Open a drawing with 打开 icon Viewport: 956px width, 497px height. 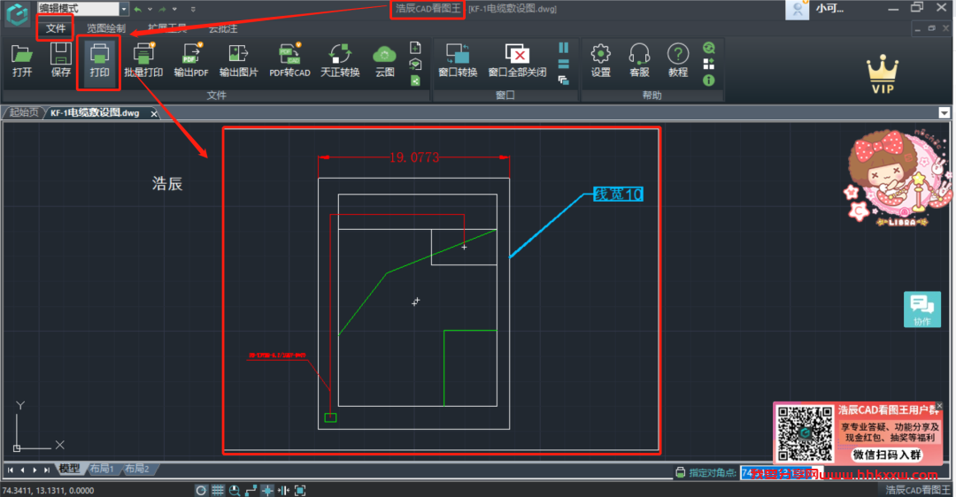[x=22, y=60]
